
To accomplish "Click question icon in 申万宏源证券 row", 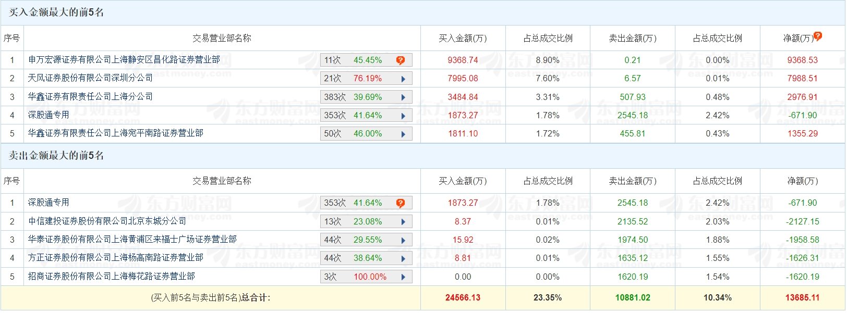I will (400, 60).
